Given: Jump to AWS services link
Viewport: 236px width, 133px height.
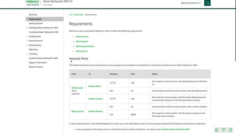Looking at the screenshot, I should [x=81, y=51].
